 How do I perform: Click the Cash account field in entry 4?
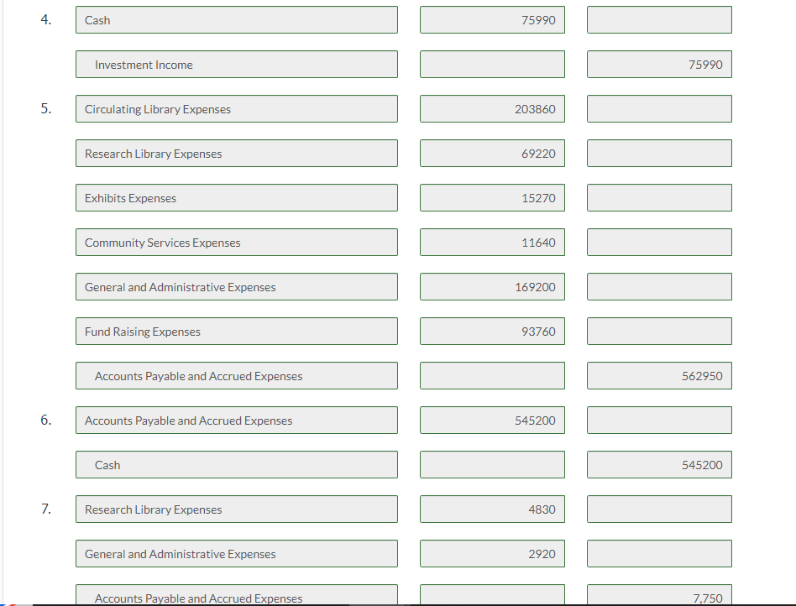(237, 19)
